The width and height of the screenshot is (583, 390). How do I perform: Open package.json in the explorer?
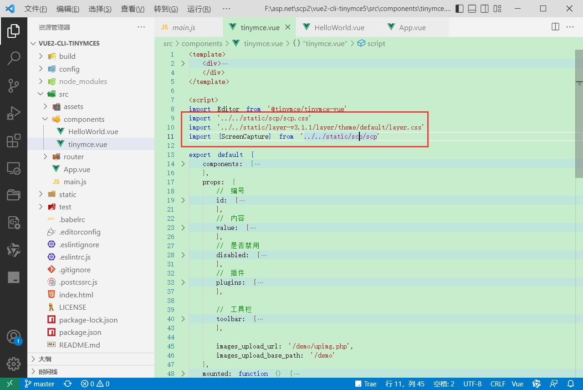click(80, 332)
